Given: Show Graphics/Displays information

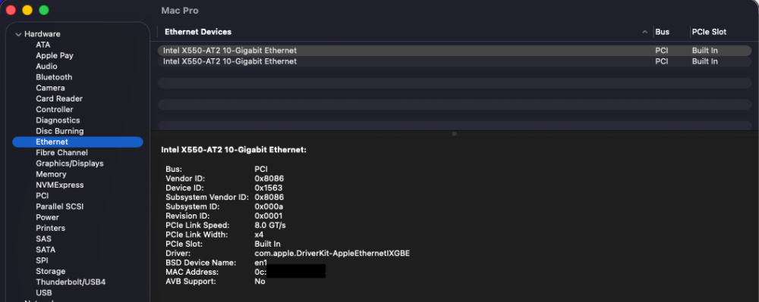Looking at the screenshot, I should [x=69, y=163].
